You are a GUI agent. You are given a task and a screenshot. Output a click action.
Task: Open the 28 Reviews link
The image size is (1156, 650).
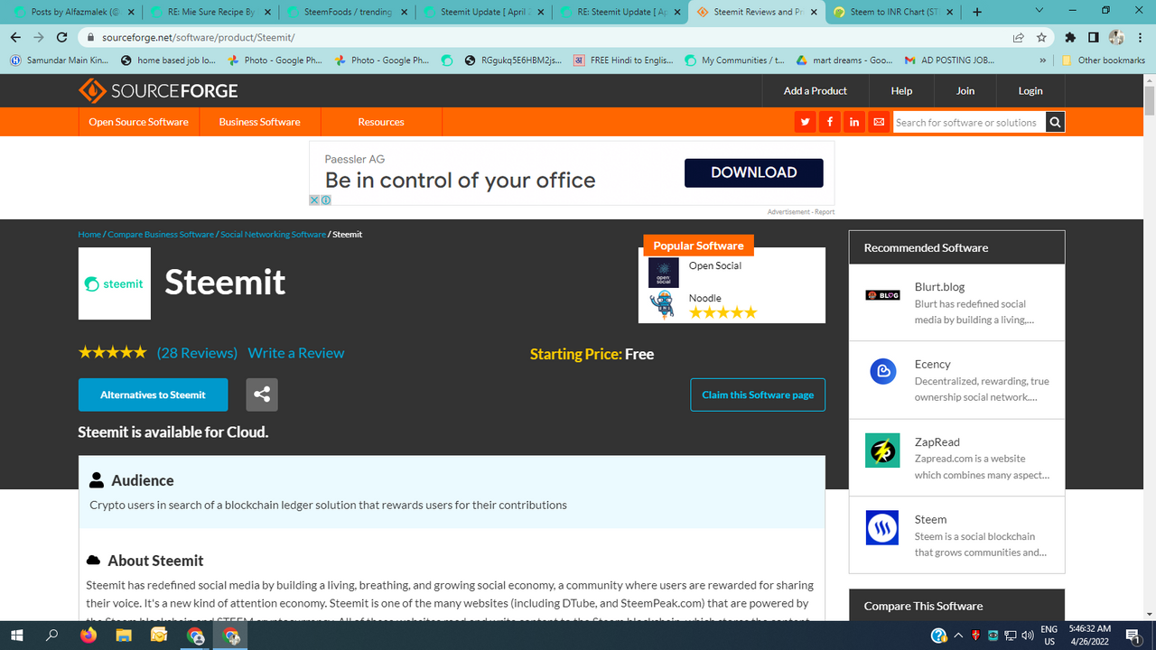(x=197, y=353)
